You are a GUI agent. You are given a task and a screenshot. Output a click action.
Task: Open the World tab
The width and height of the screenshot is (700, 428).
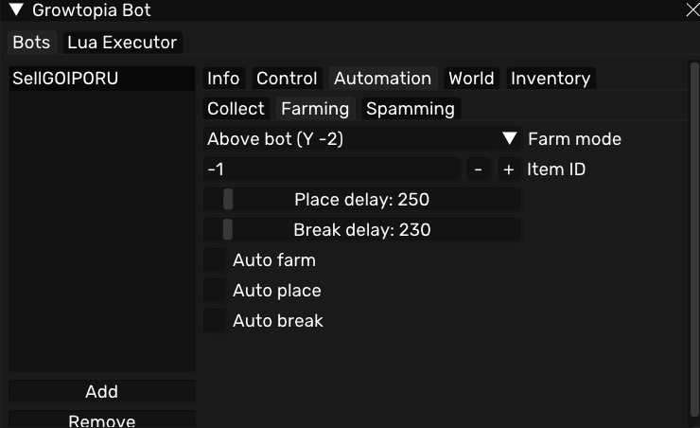point(472,79)
